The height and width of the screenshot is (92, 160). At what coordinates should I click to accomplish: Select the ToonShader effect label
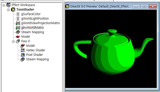point(25,10)
